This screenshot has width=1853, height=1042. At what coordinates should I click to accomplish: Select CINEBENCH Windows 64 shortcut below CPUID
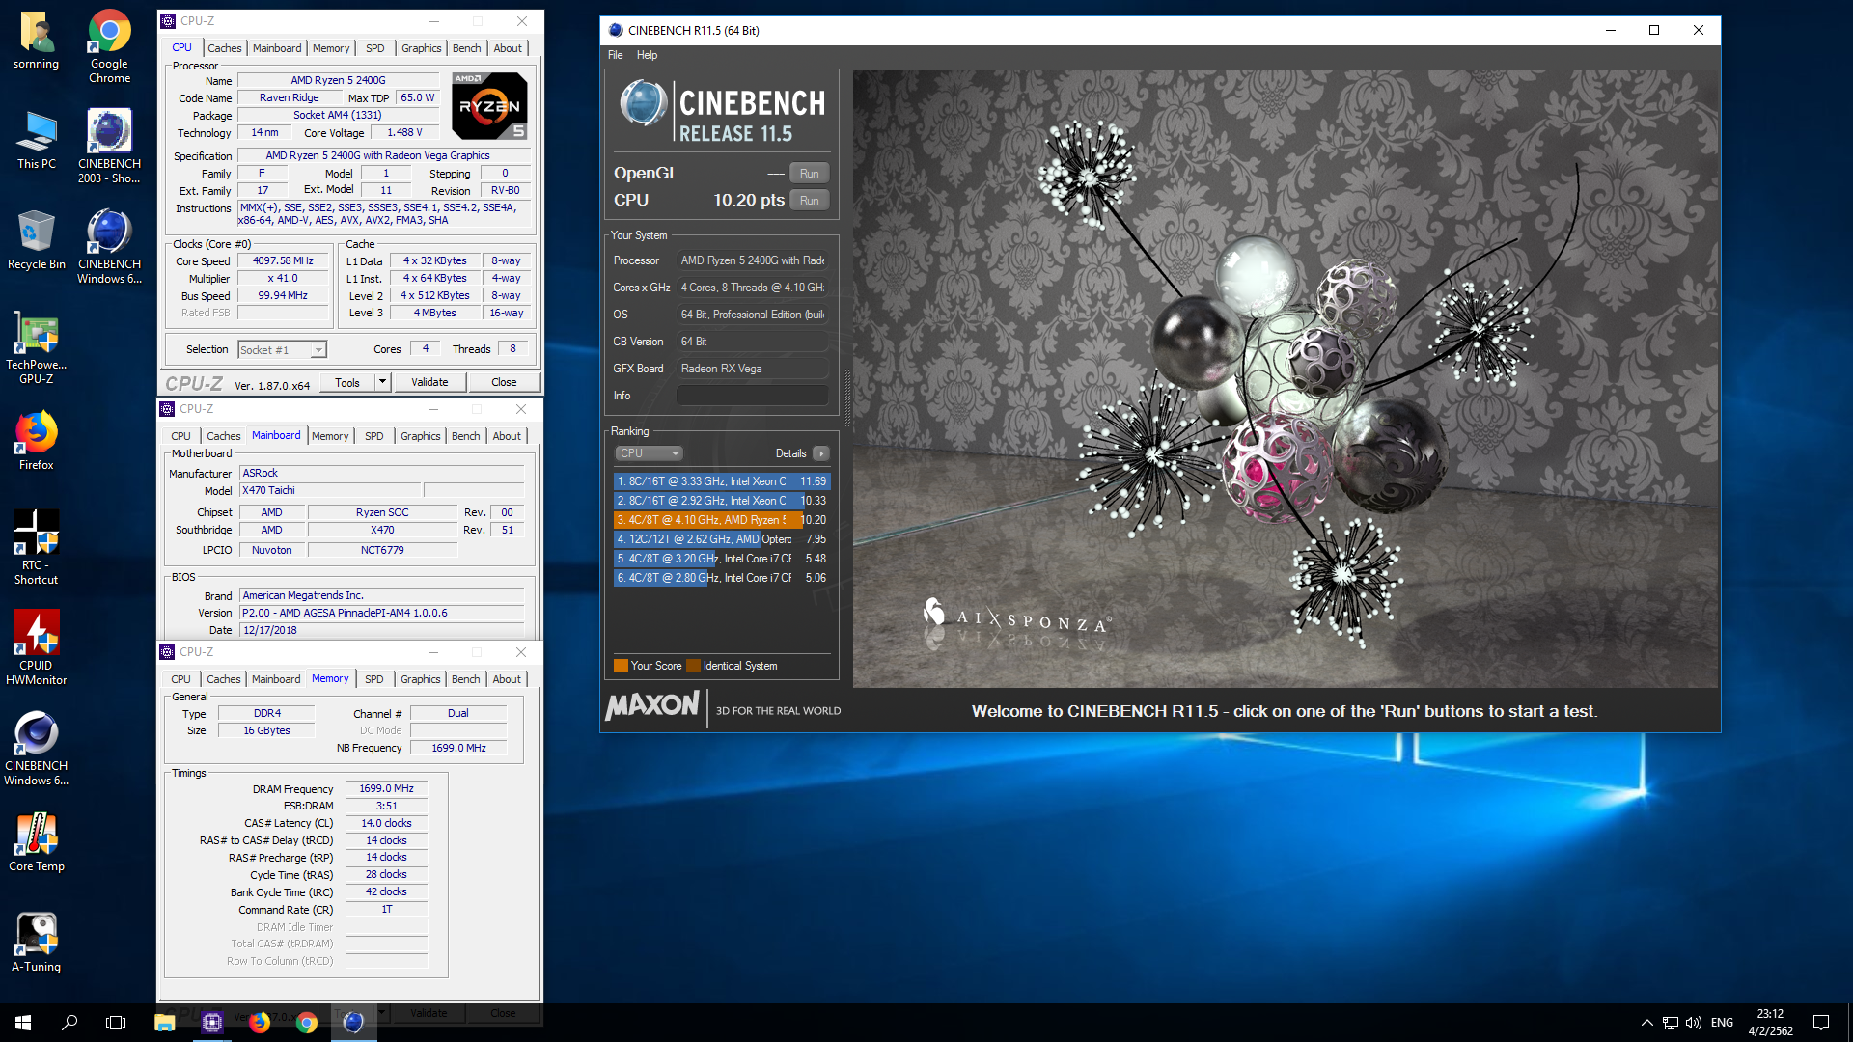tap(37, 749)
